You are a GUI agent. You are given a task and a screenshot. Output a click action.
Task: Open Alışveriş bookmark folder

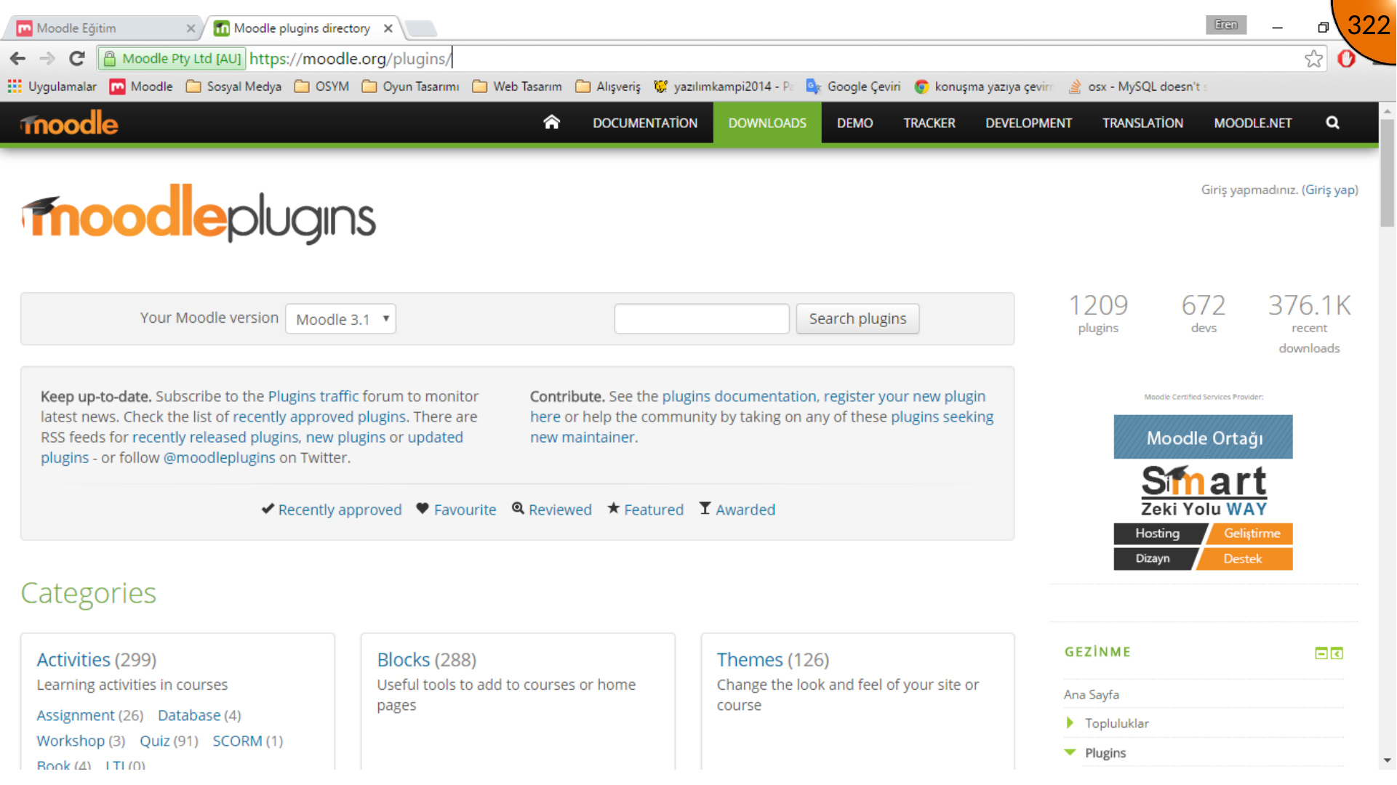(608, 86)
